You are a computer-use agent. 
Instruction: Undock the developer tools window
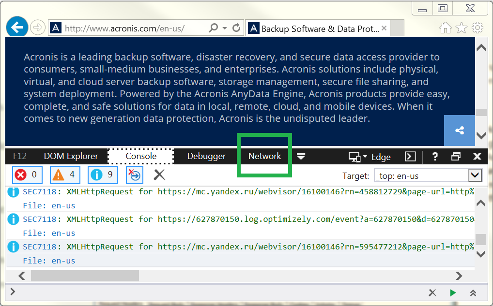(x=456, y=156)
